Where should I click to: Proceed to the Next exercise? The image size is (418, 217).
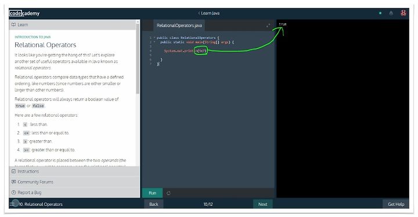tap(262, 204)
